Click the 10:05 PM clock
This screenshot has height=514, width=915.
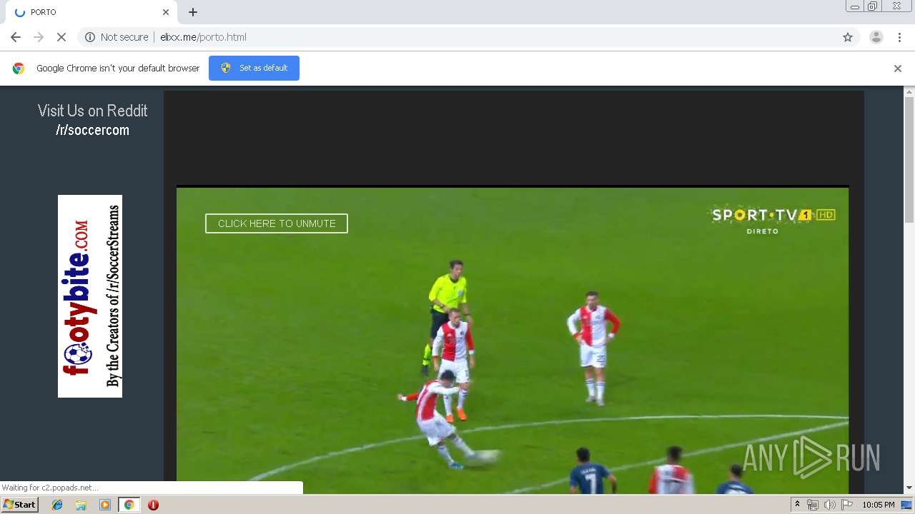[x=879, y=505]
